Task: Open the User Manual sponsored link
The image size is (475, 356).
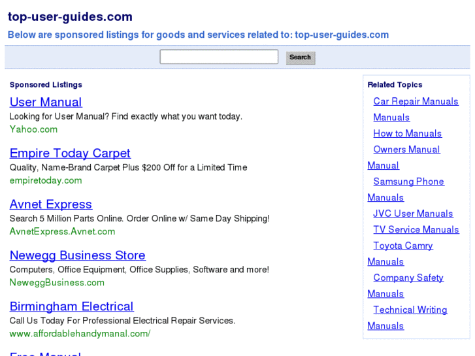Action: 46,102
